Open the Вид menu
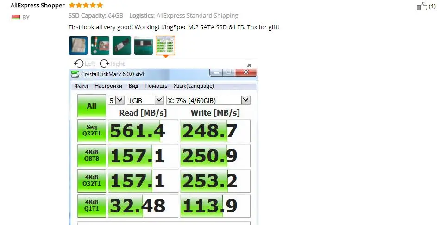The height and width of the screenshot is (225, 440). tap(133, 86)
